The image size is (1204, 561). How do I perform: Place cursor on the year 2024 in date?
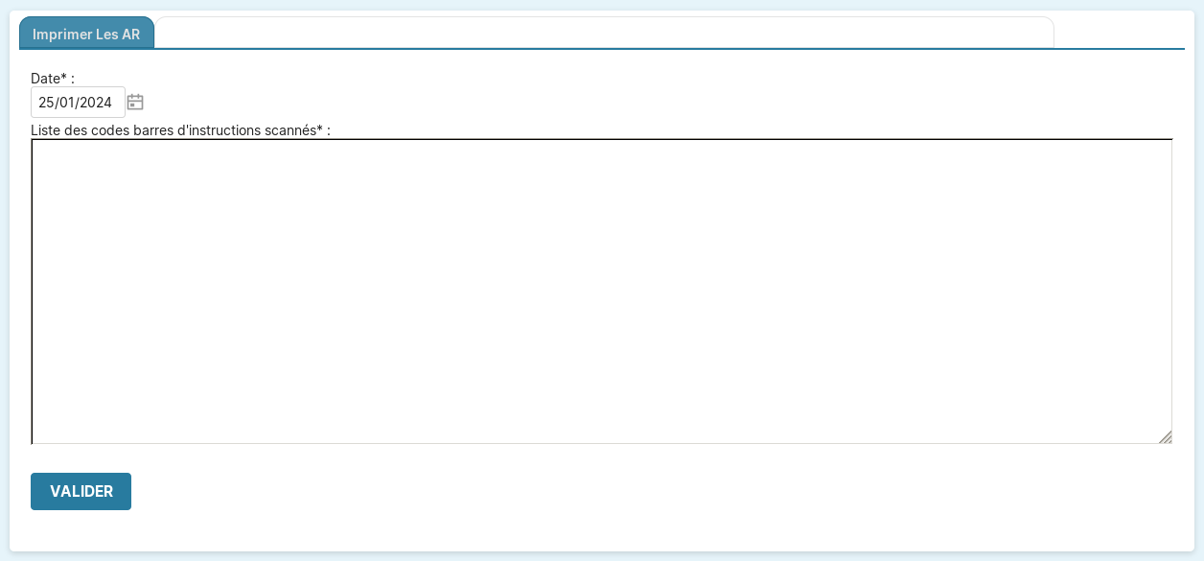point(97,103)
